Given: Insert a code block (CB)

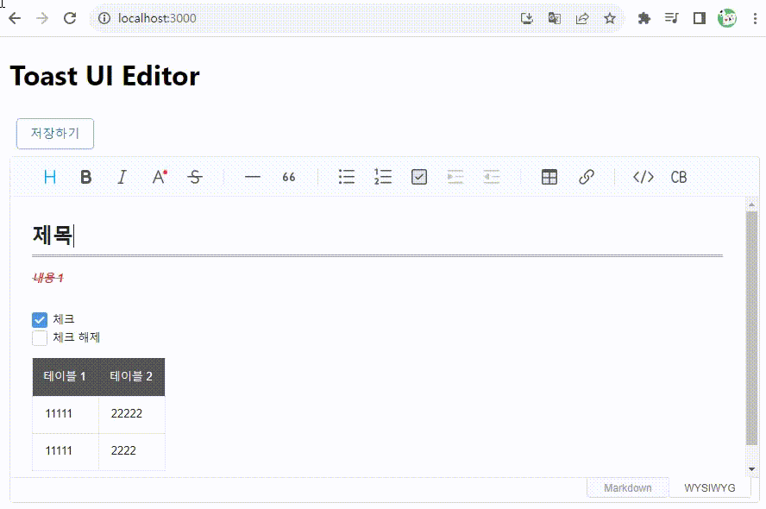Looking at the screenshot, I should coord(679,177).
